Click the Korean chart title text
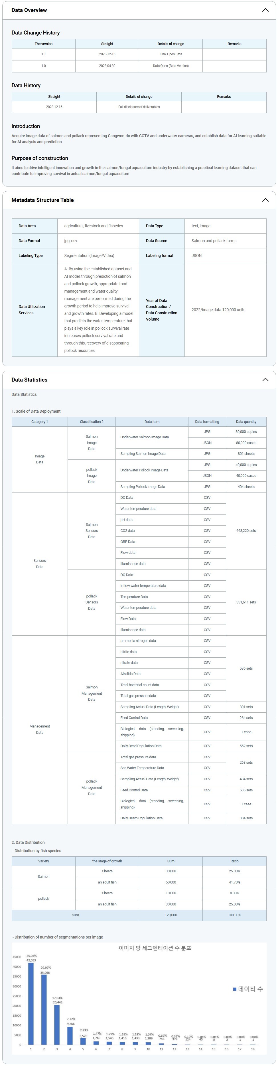This screenshot has width=278, height=1066. click(x=155, y=948)
